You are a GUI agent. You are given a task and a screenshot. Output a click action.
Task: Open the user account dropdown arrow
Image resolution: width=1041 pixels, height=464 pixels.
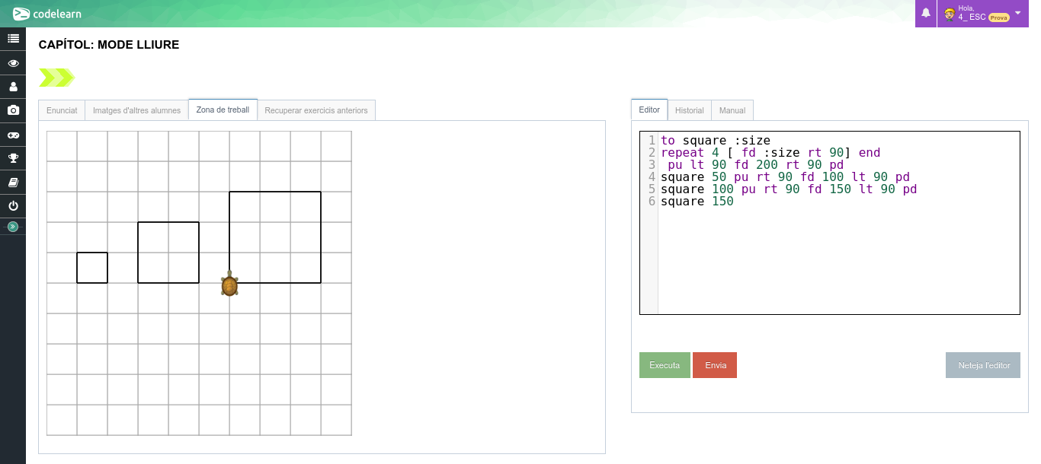(x=1017, y=13)
